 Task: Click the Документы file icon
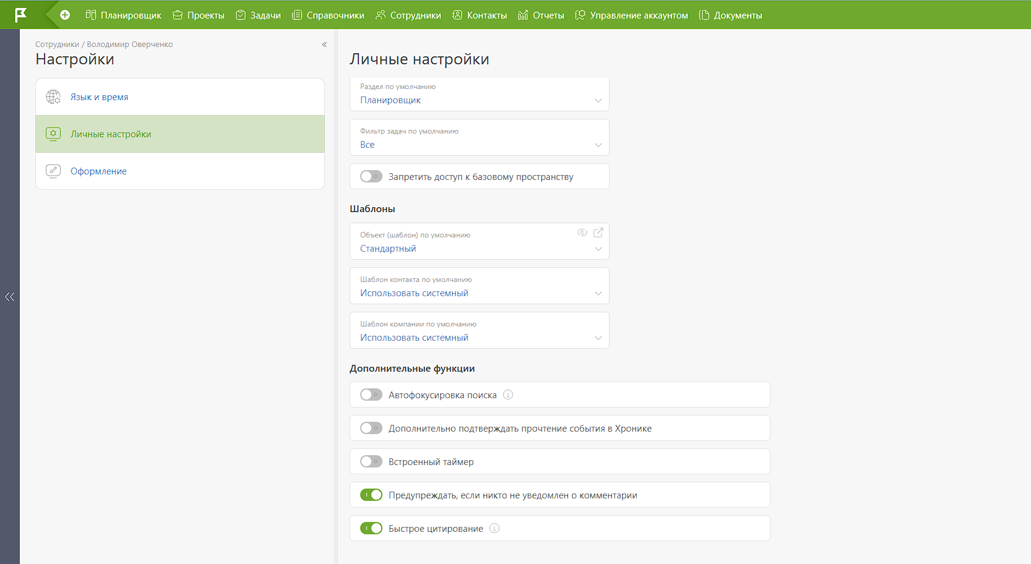[704, 15]
